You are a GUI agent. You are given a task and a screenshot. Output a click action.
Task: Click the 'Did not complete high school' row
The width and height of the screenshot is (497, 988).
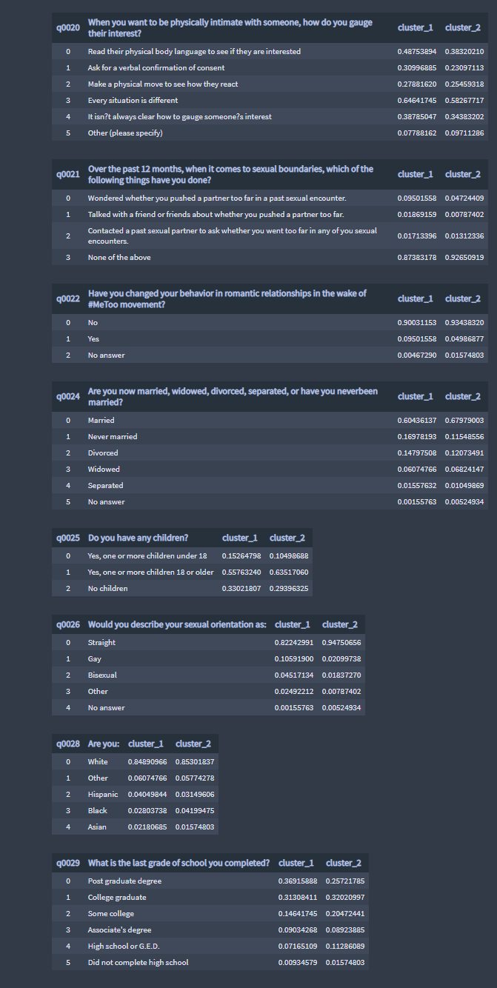(210, 963)
